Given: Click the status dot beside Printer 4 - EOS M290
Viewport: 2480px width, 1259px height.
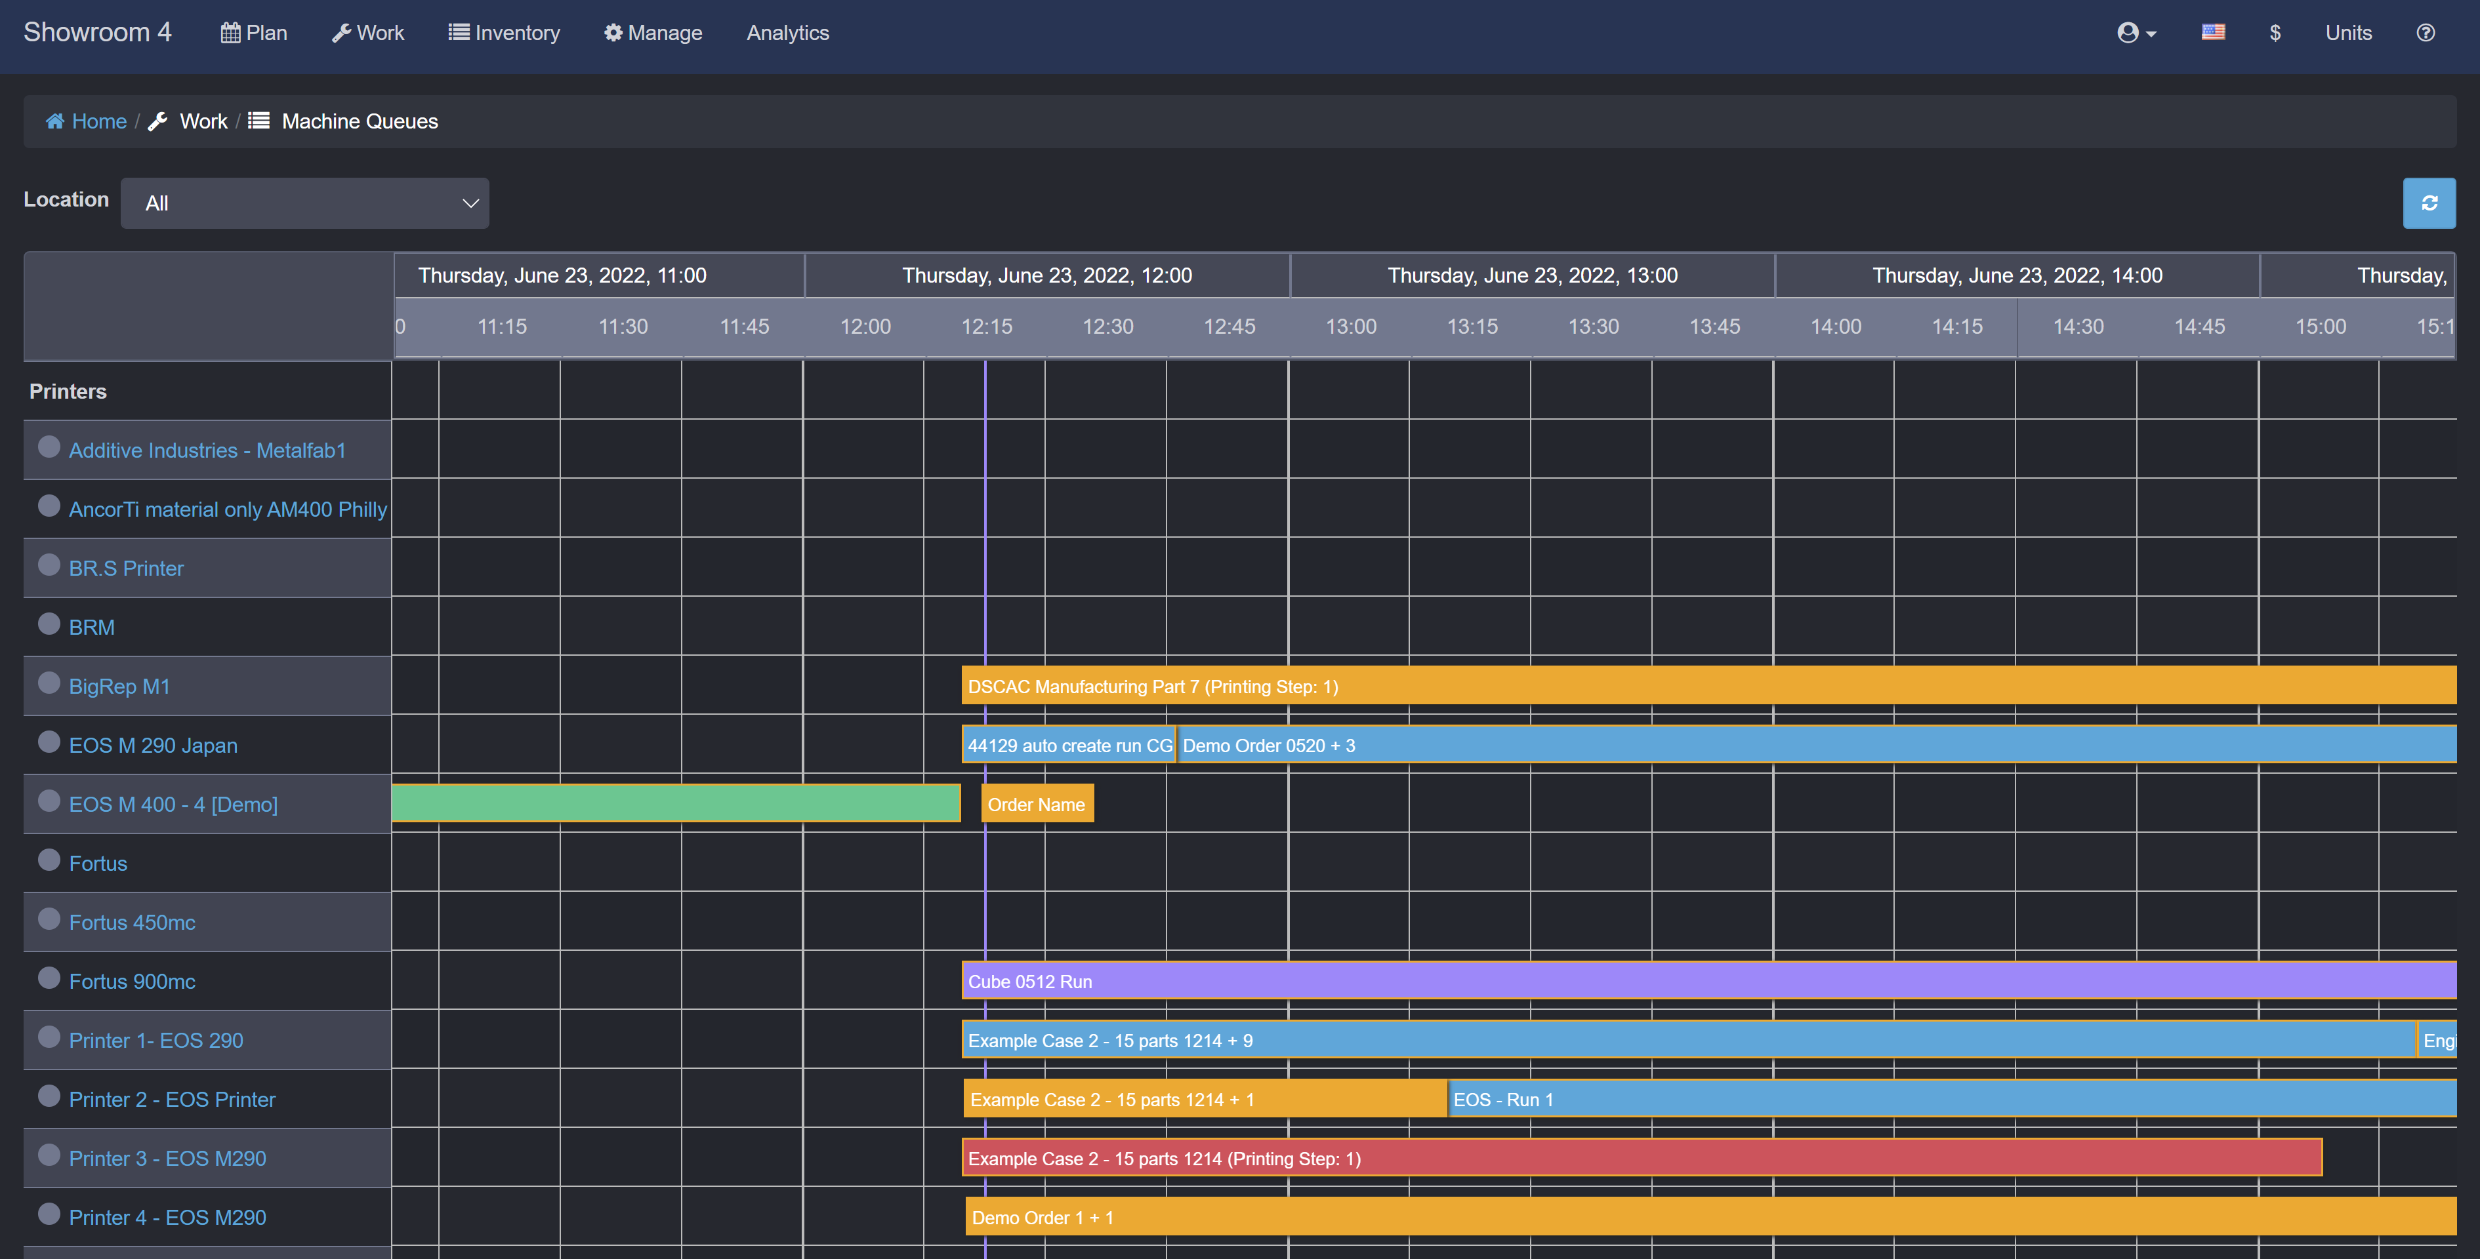Looking at the screenshot, I should pos(49,1214).
